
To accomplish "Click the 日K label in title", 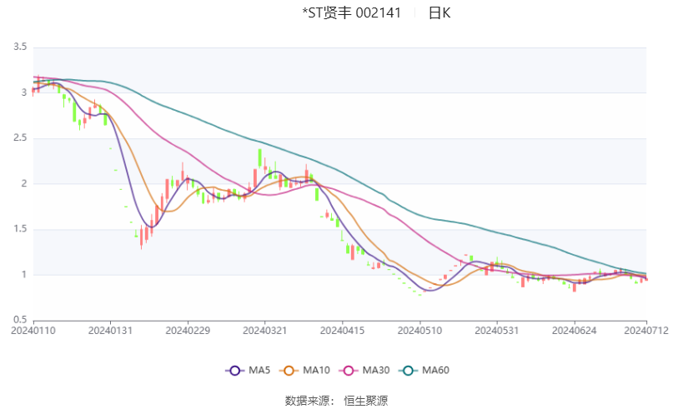I will click(x=439, y=12).
